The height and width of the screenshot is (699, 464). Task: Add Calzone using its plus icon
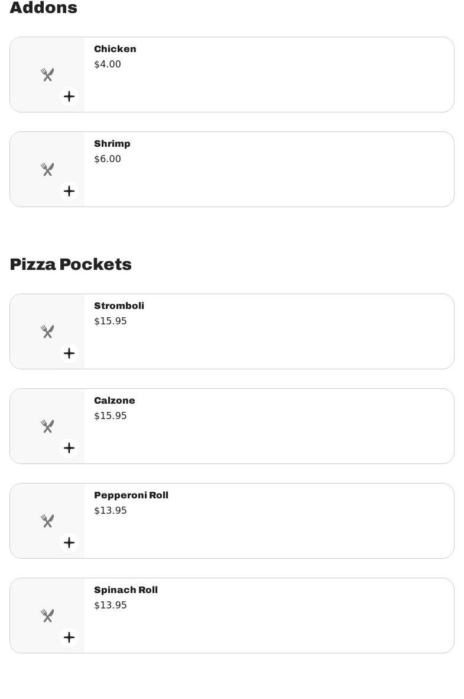[x=69, y=448]
